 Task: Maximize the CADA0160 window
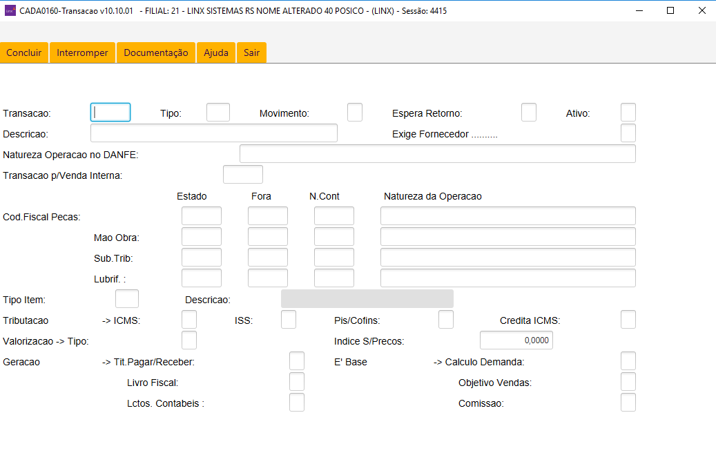670,10
